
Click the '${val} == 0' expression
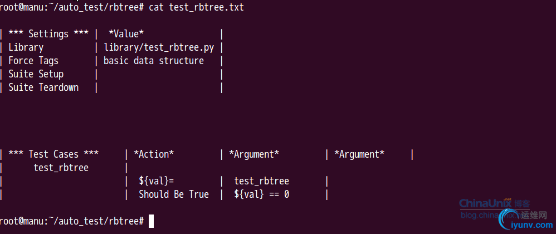click(262, 194)
